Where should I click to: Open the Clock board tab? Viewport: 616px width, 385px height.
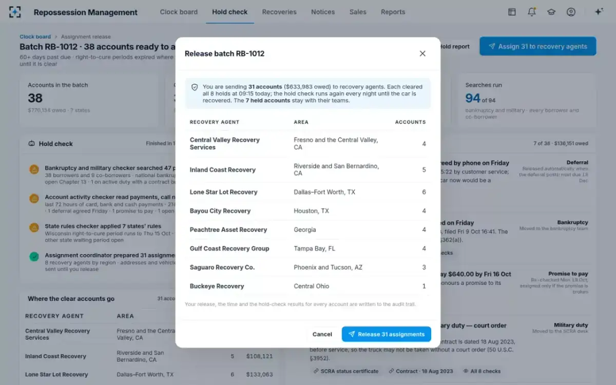(x=179, y=12)
